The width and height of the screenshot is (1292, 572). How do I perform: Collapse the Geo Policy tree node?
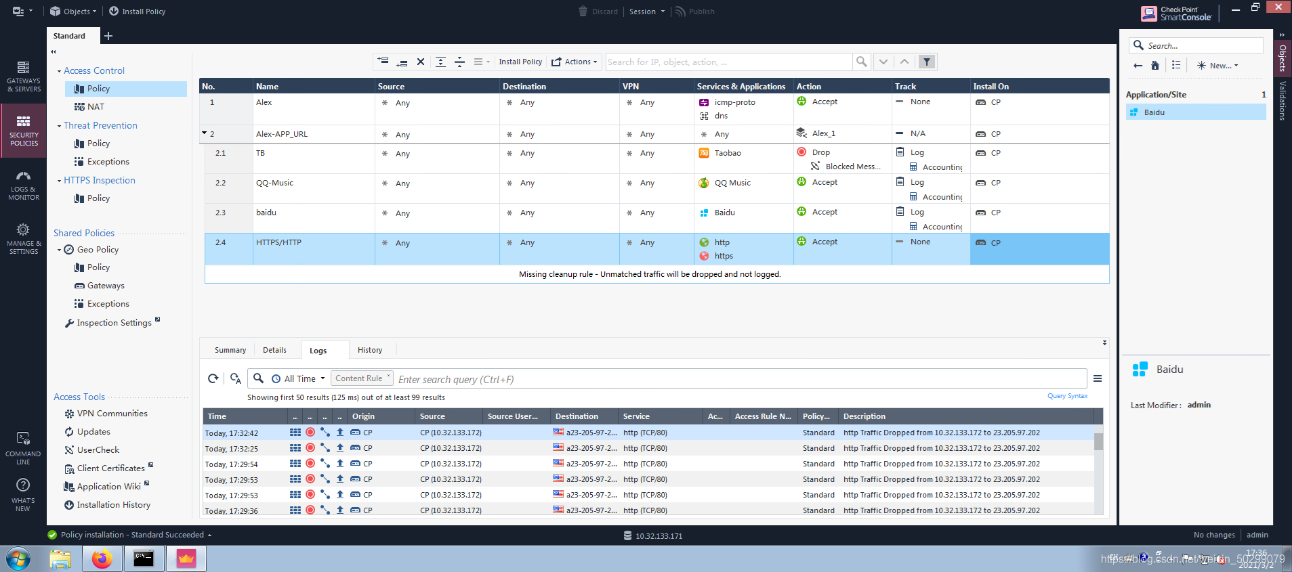[59, 250]
